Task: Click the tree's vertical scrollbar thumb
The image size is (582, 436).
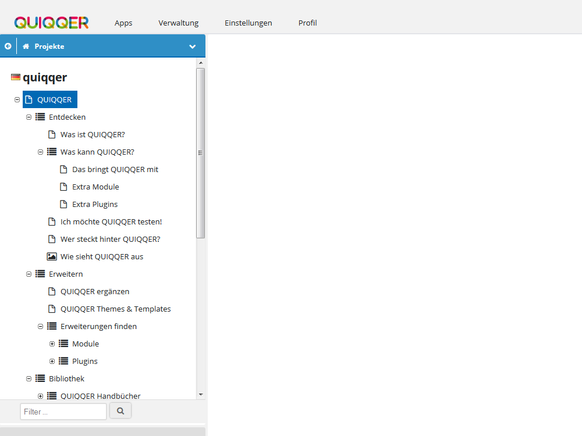Action: coord(200,153)
